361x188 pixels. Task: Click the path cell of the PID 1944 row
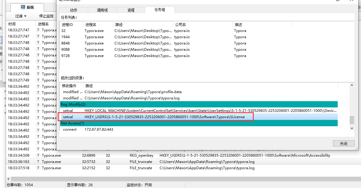point(143,37)
